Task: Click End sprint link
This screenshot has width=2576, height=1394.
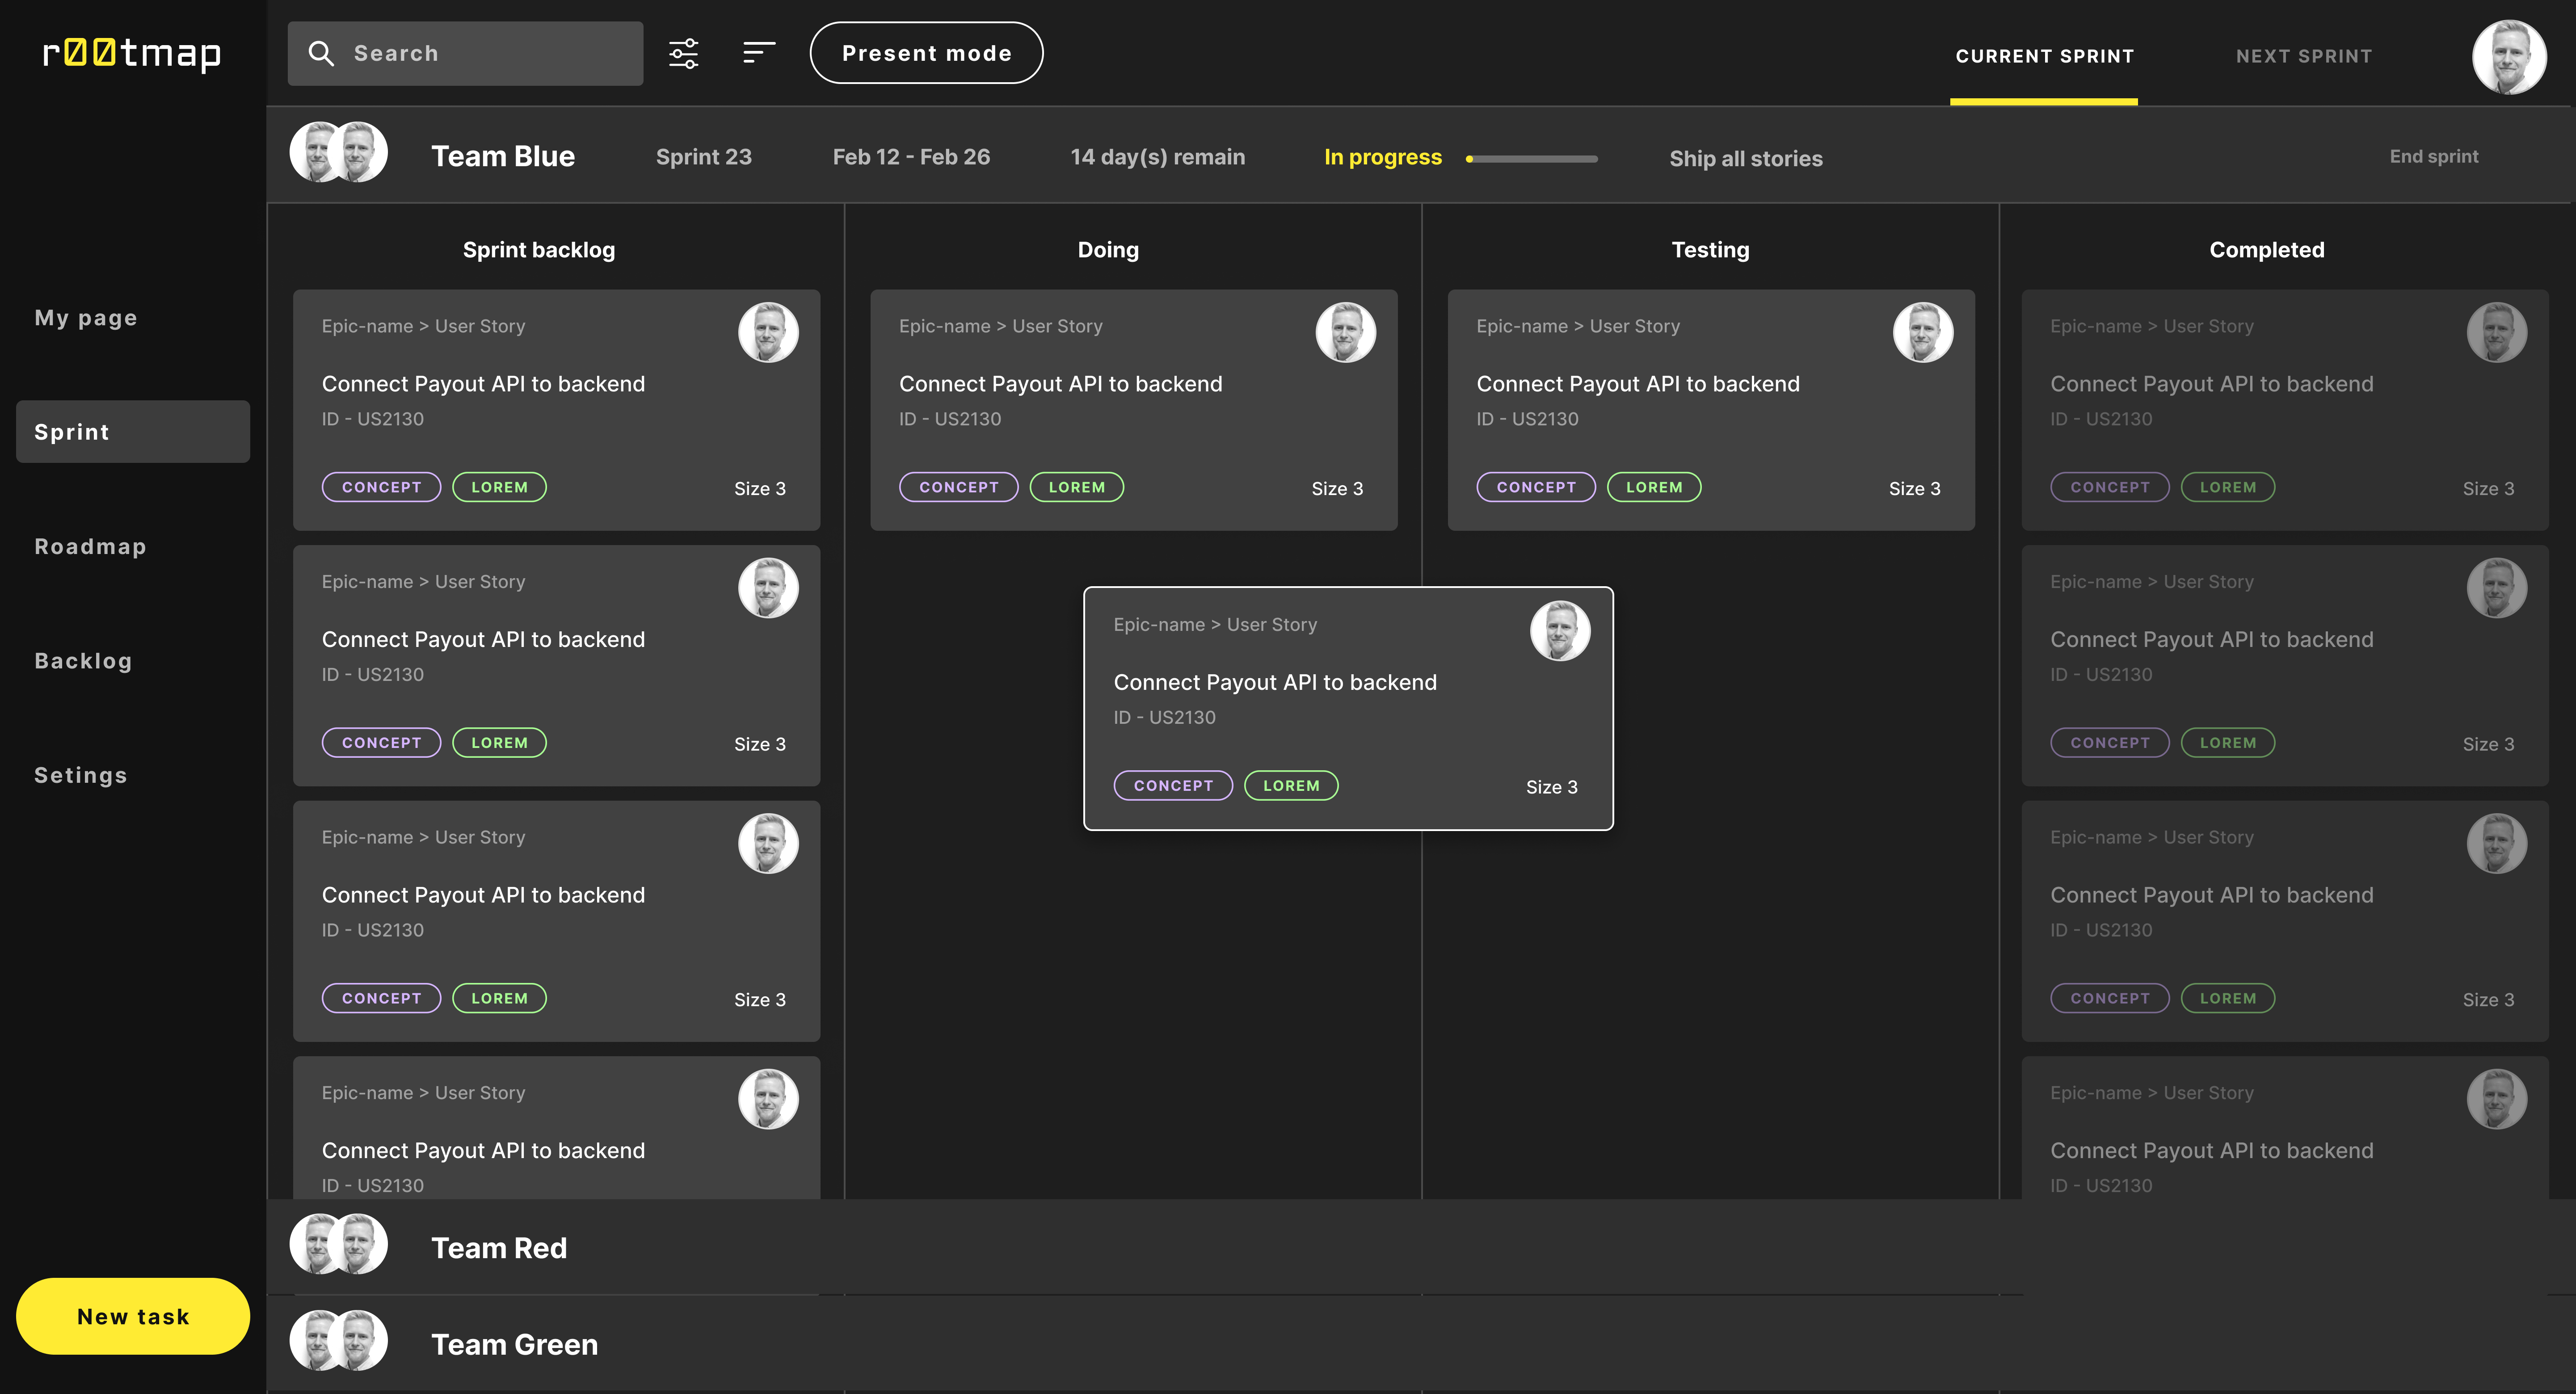Action: coord(2434,156)
